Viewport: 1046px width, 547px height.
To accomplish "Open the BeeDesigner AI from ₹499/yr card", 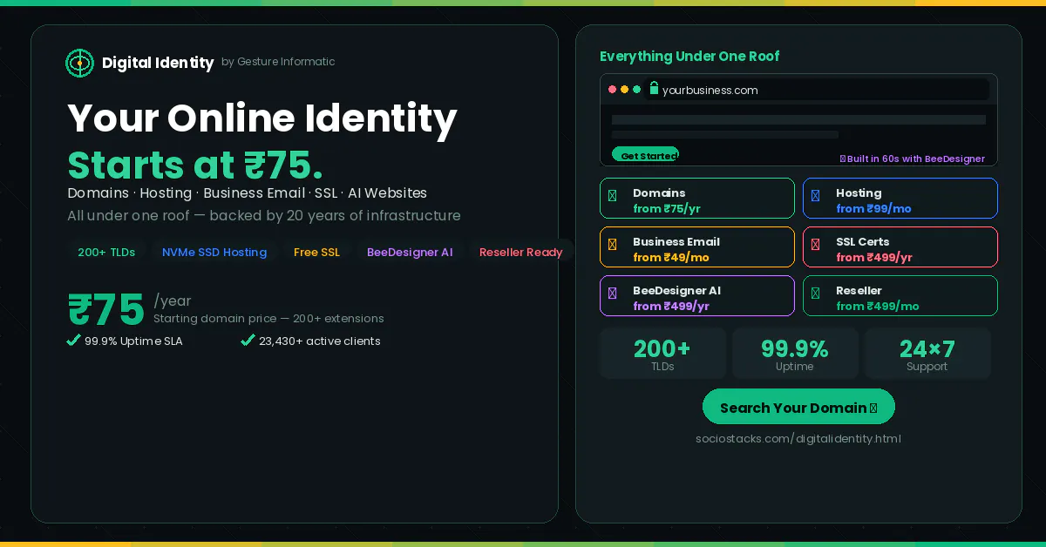I will click(697, 295).
